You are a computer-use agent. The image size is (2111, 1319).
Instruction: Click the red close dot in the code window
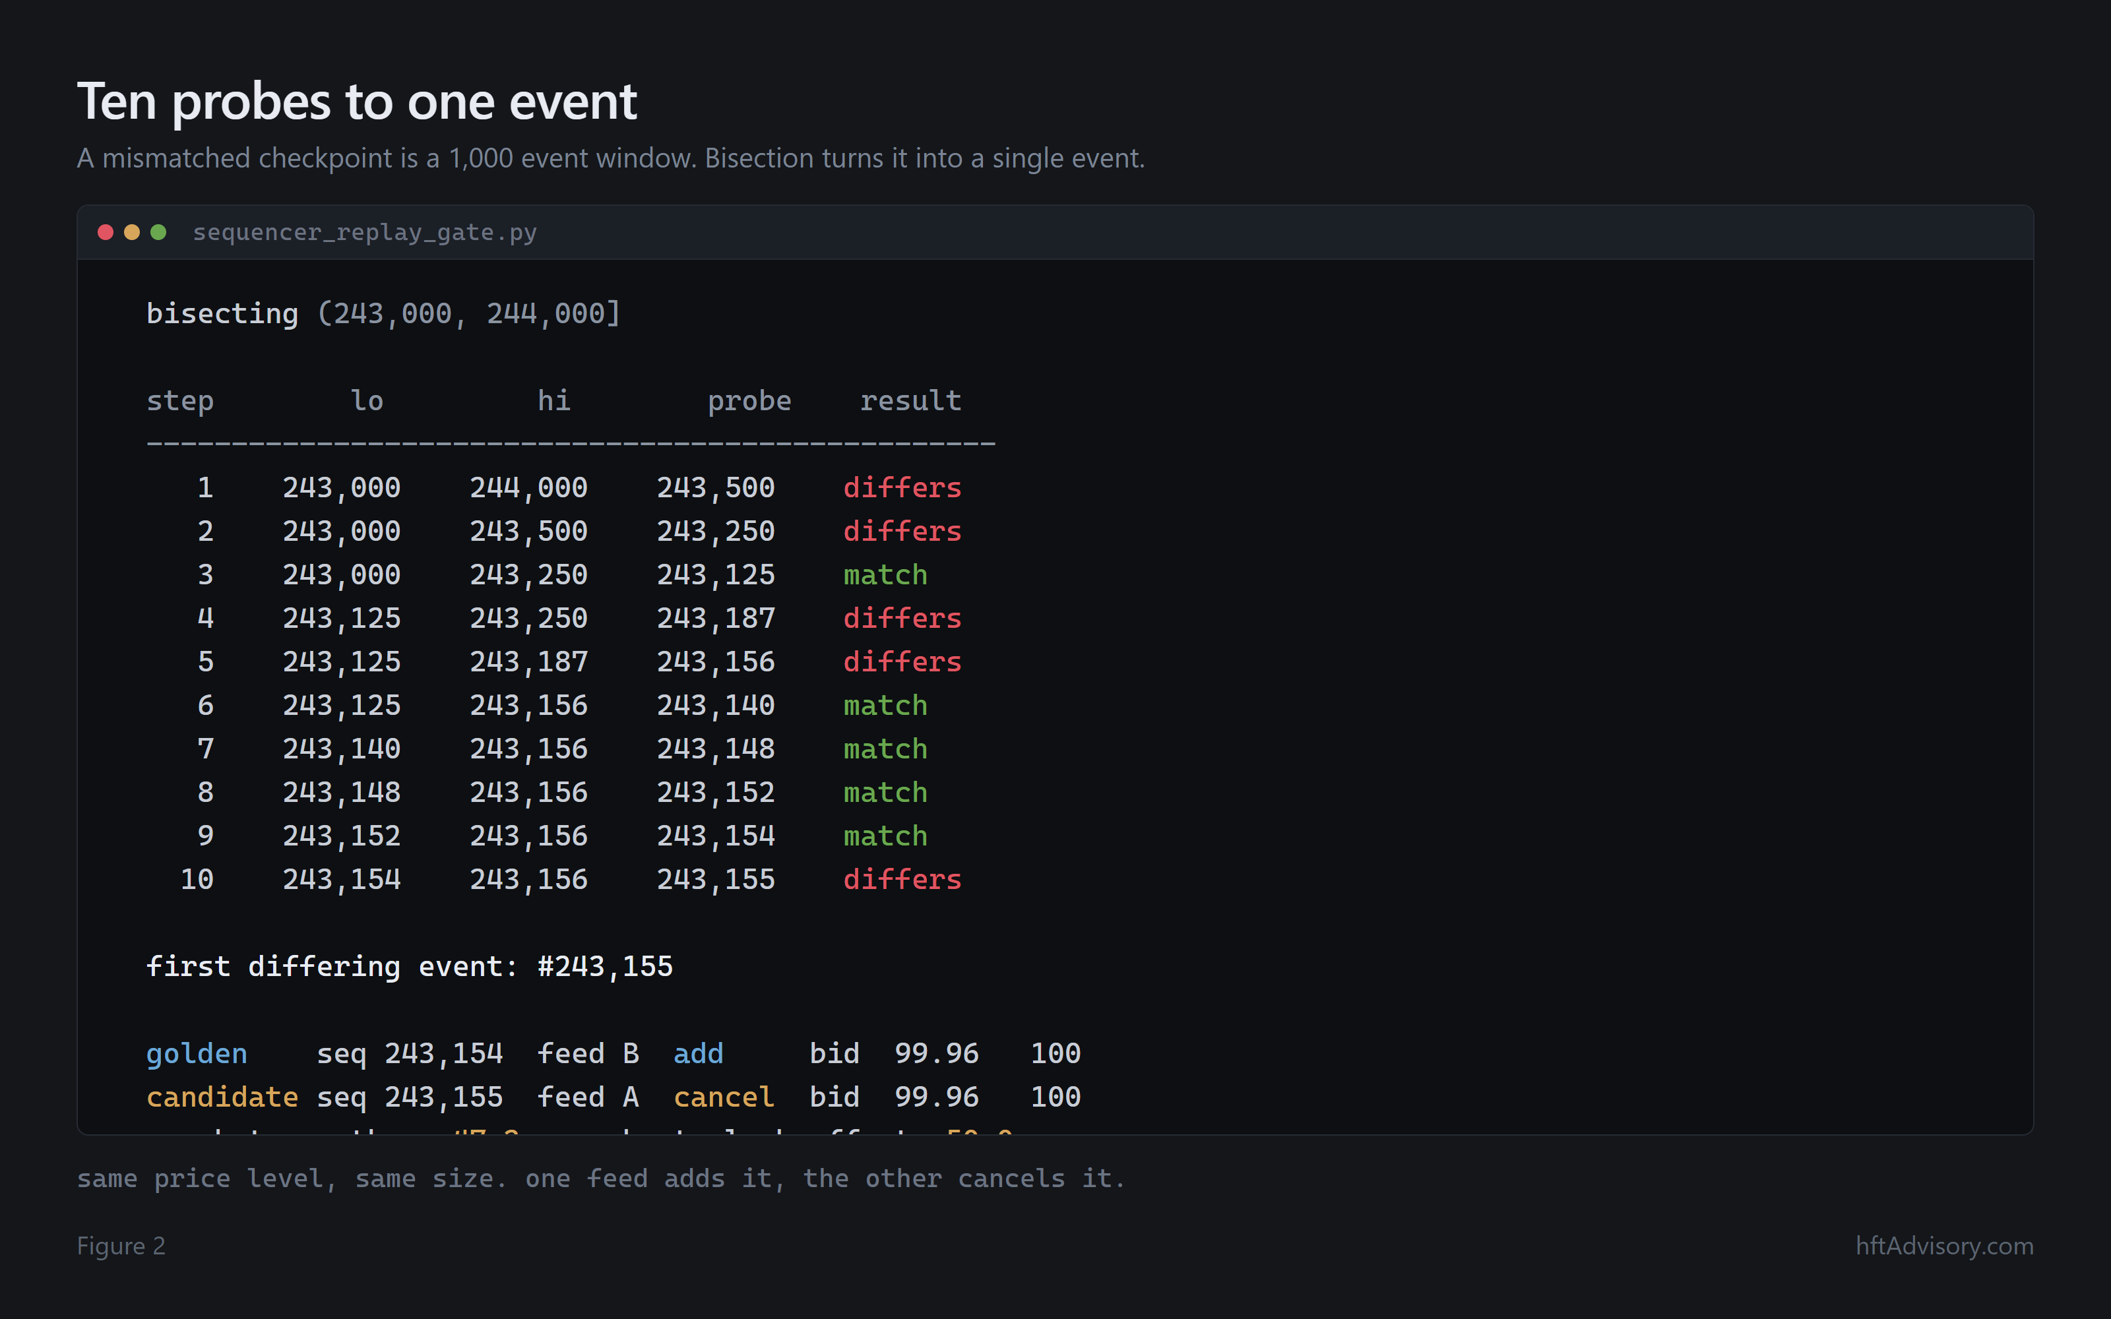coord(106,232)
